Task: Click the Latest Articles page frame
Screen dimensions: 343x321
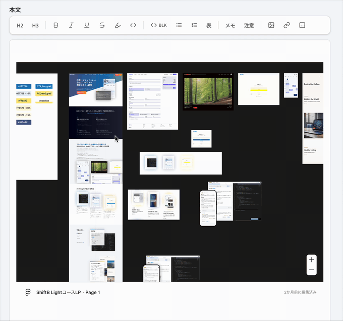Action: click(x=313, y=119)
